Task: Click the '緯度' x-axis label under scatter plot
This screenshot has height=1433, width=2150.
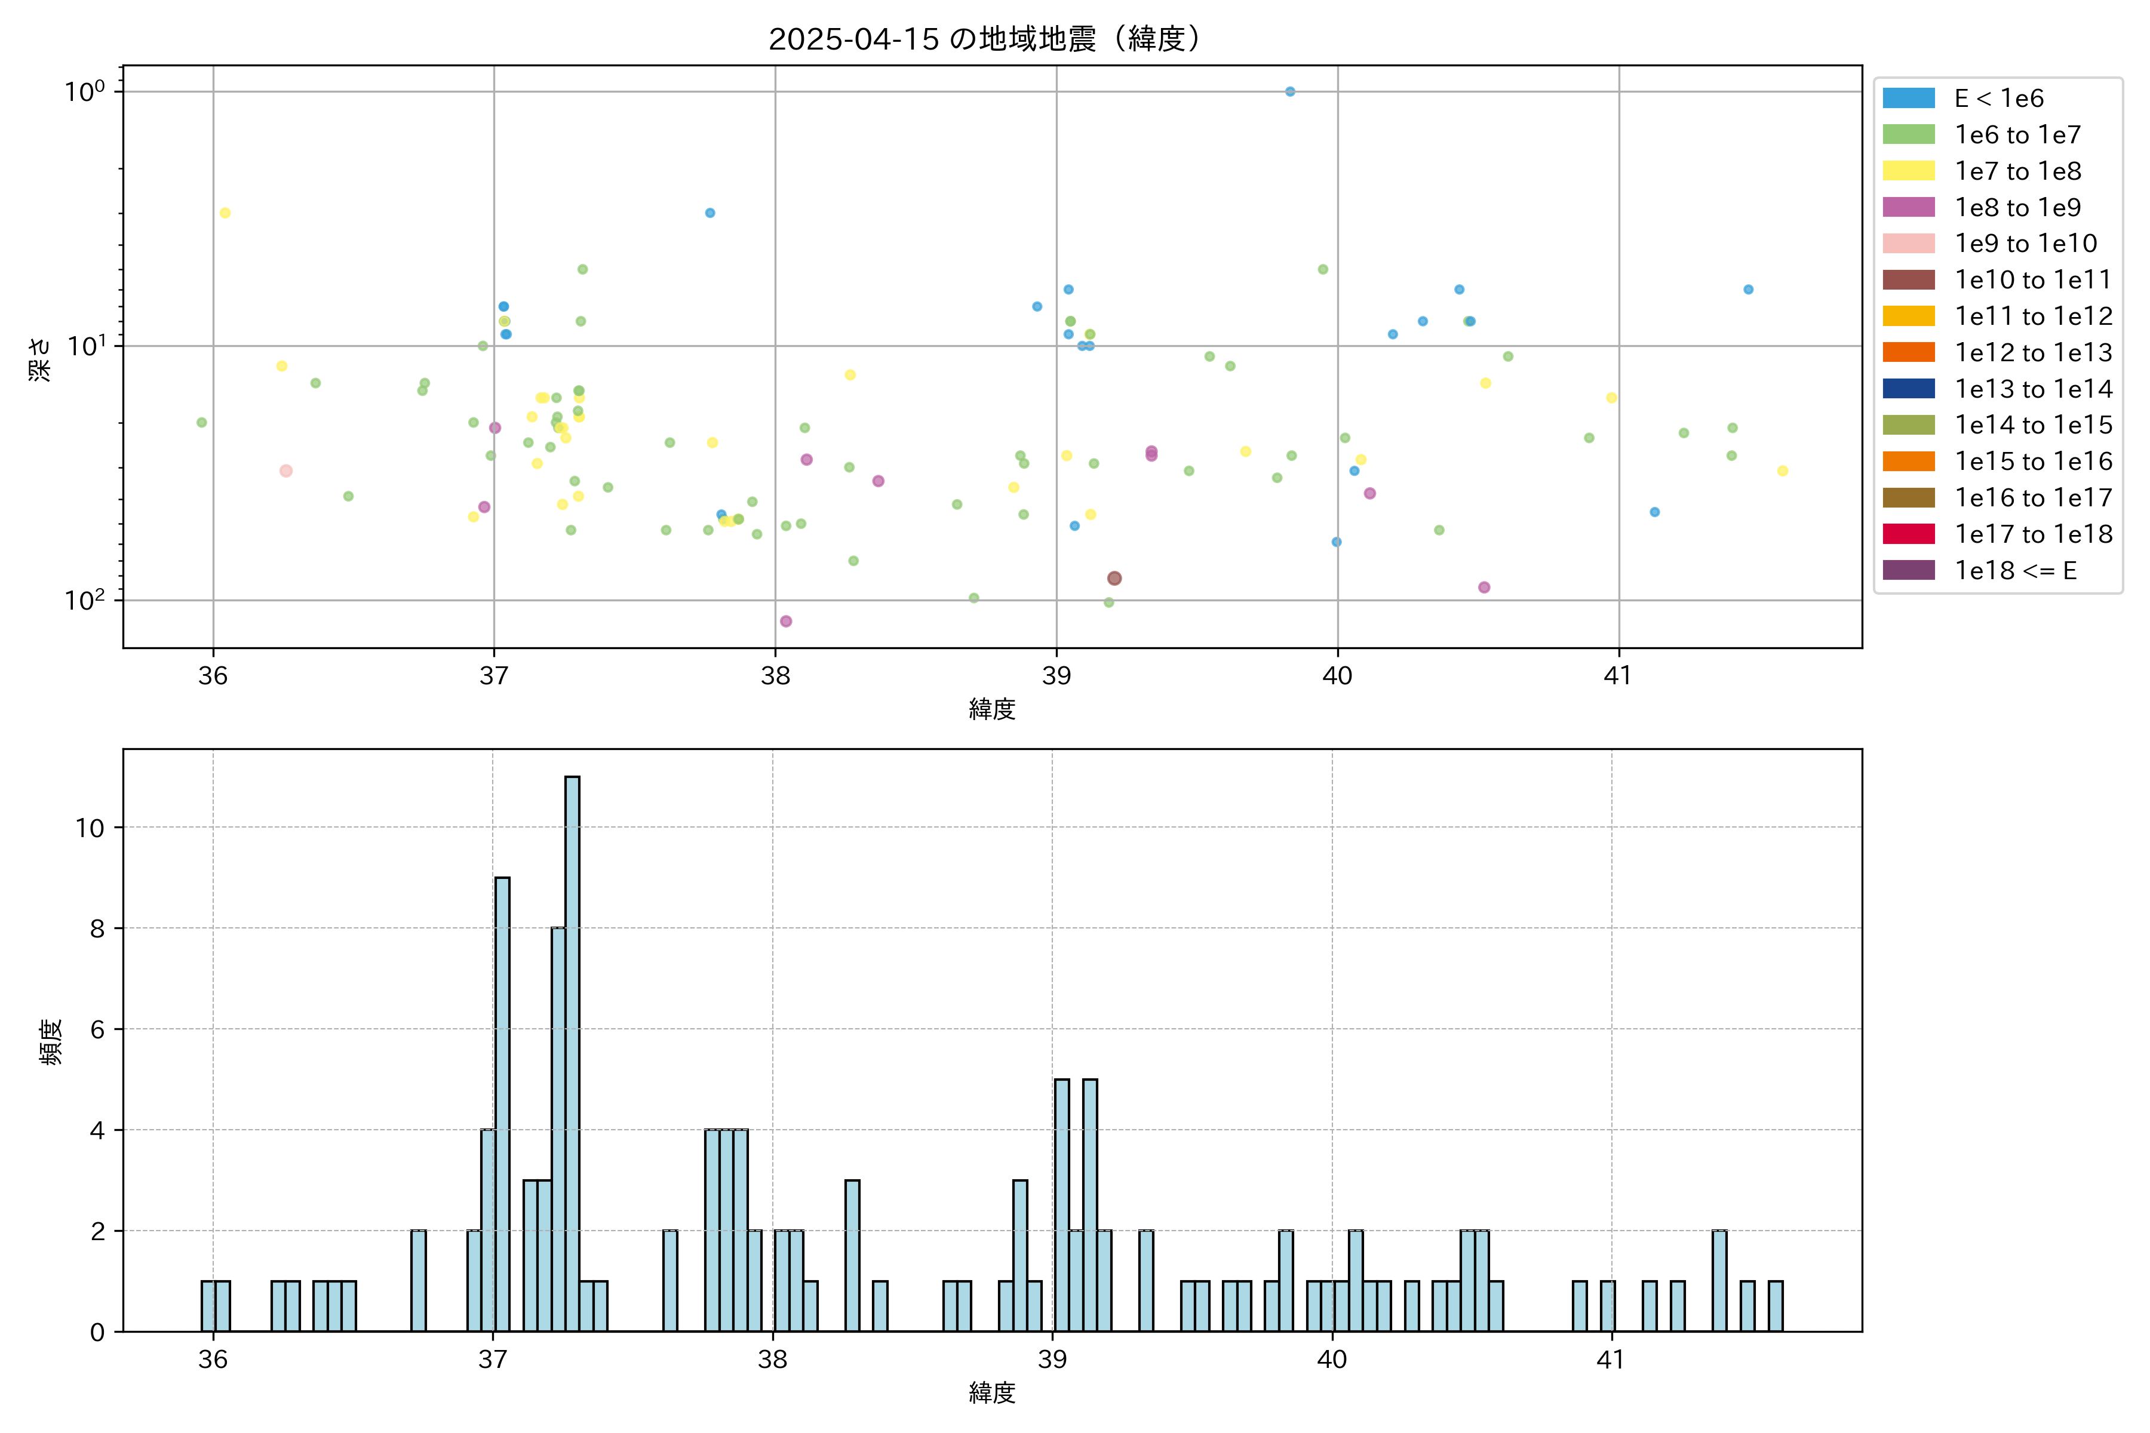Action: pos(992,709)
